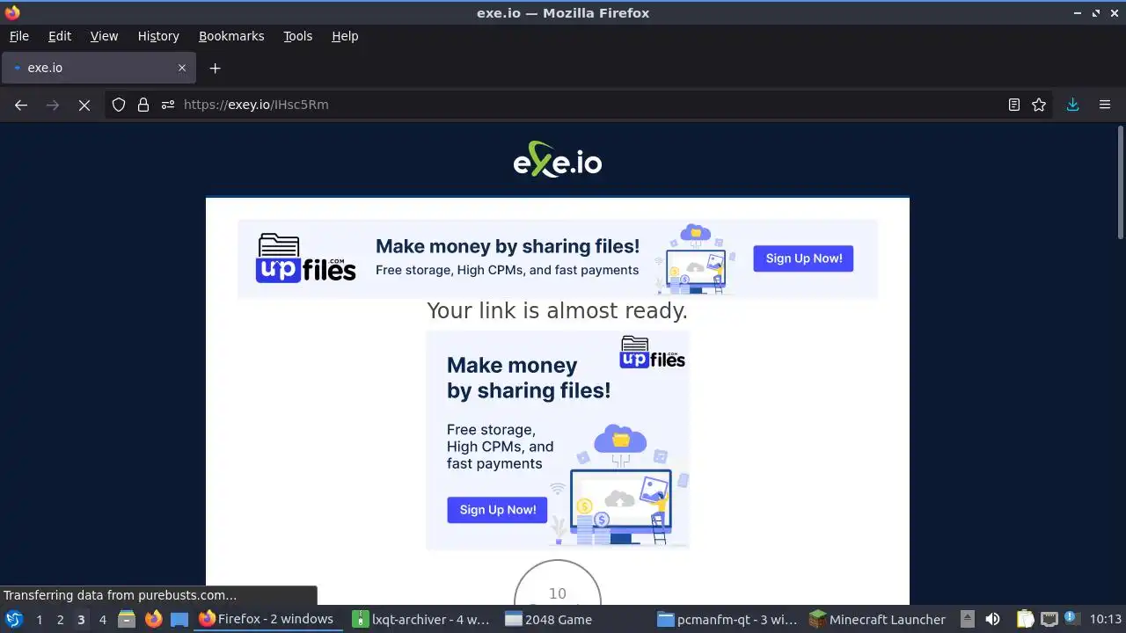
Task: Open the Tools menu
Action: point(297,36)
